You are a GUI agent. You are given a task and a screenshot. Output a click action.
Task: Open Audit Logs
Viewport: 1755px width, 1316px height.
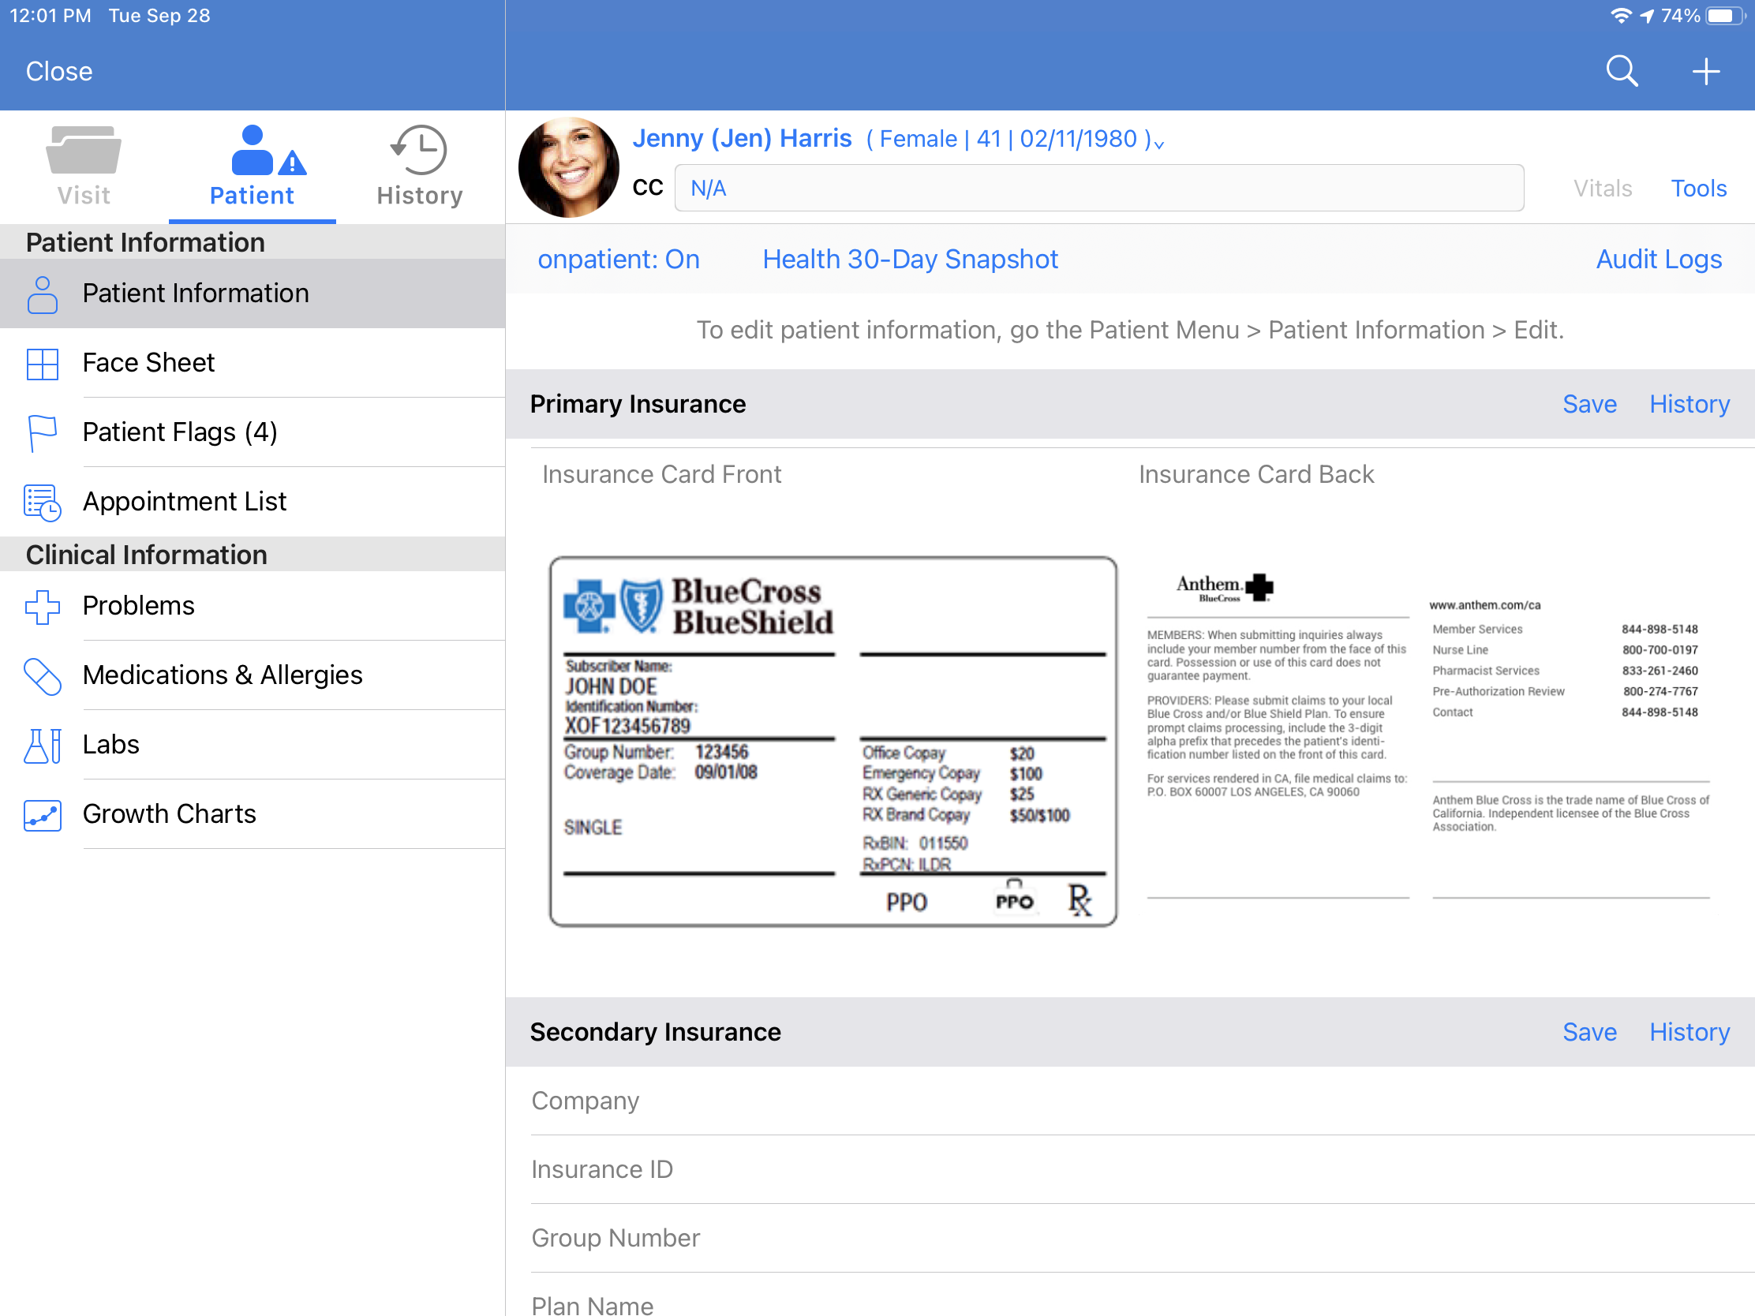(x=1659, y=260)
